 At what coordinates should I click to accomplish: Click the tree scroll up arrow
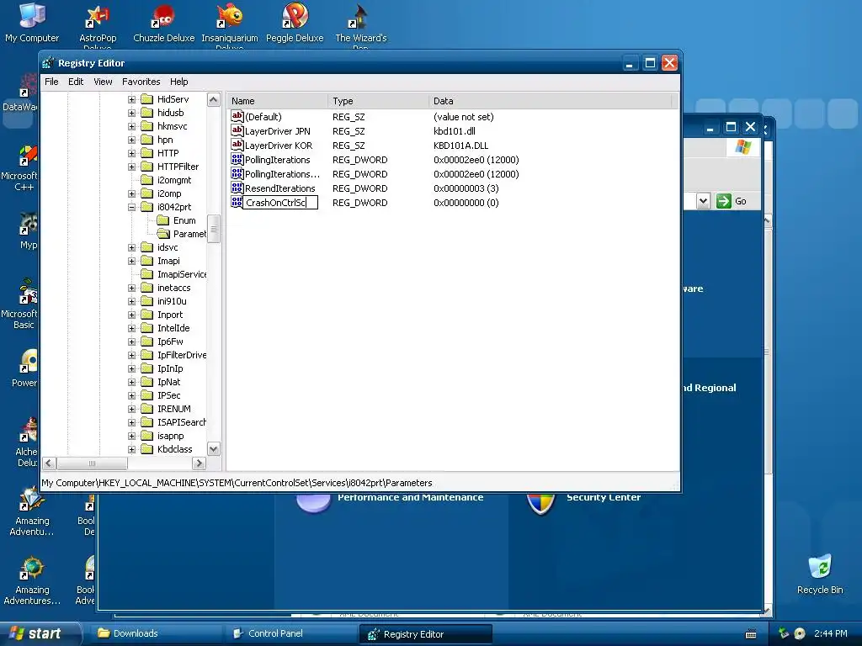click(213, 99)
